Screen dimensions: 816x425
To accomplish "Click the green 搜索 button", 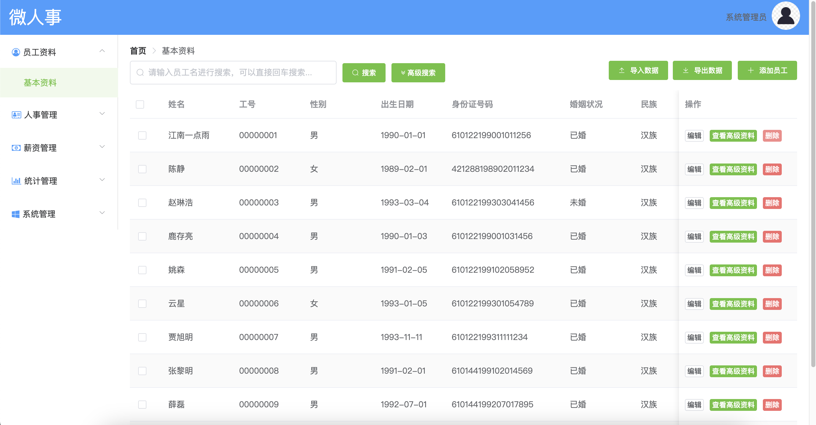I will (x=364, y=73).
